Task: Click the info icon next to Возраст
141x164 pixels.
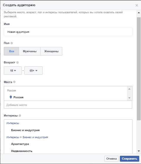Action: tap(18, 62)
